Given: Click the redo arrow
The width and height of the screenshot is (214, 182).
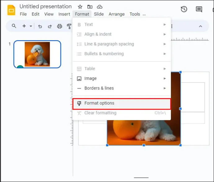Looking at the screenshot, I should click(50, 26).
